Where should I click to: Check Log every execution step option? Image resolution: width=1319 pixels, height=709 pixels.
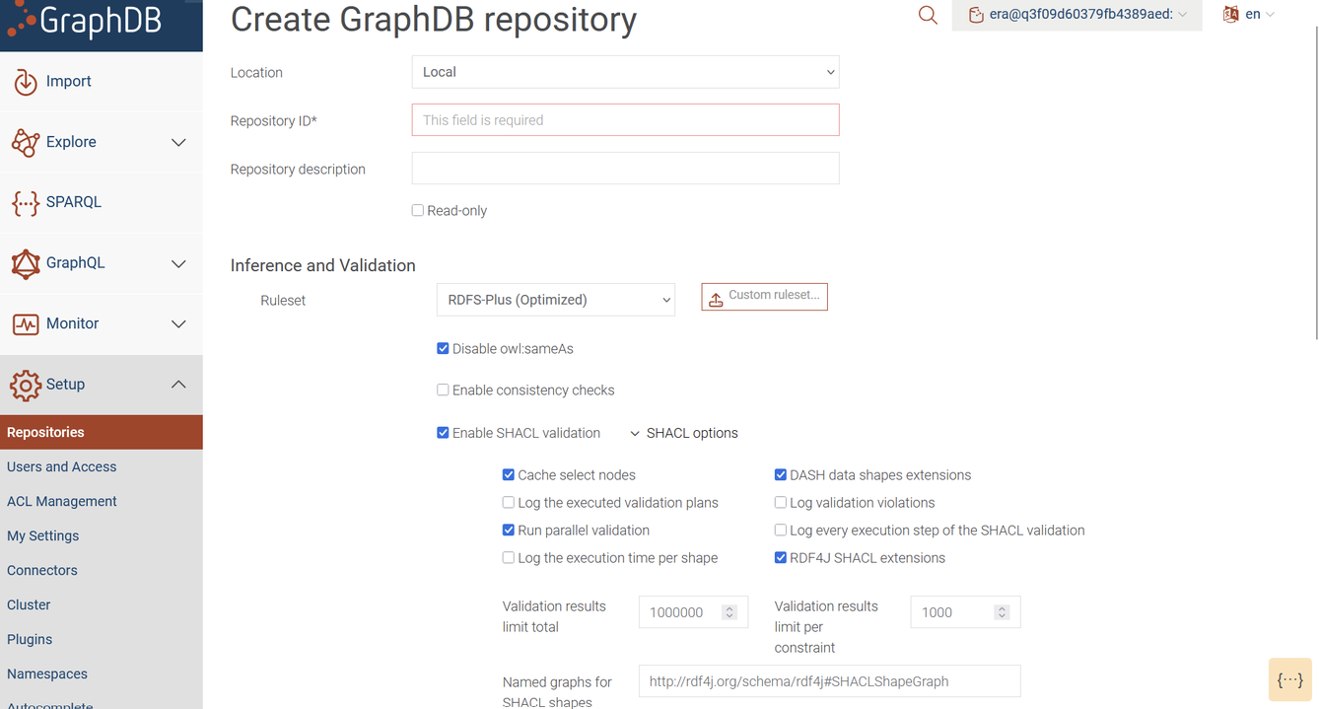pyautogui.click(x=781, y=530)
